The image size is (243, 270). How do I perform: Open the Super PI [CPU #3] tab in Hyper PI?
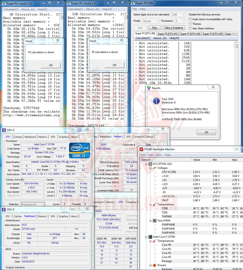(213, 34)
